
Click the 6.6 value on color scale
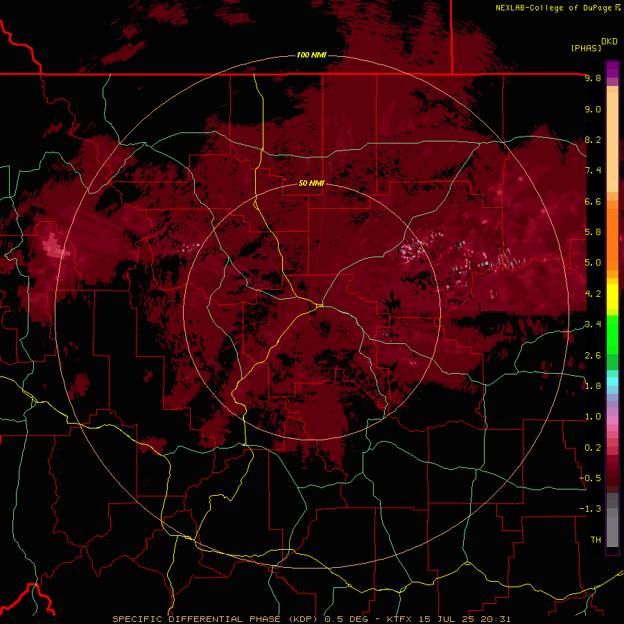point(593,202)
